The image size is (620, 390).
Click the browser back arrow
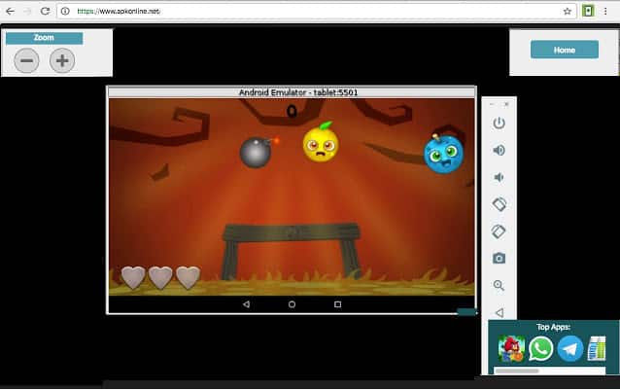click(10, 11)
